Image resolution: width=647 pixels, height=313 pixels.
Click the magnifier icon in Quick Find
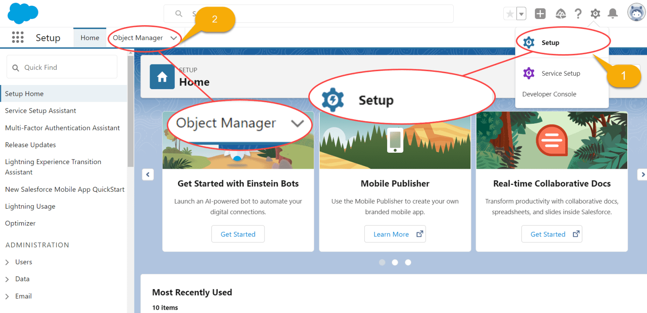pos(16,68)
